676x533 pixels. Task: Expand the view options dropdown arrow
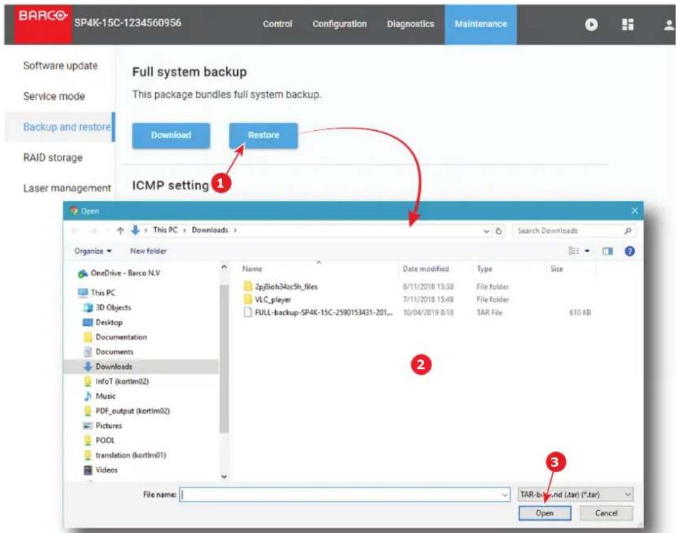pos(587,251)
